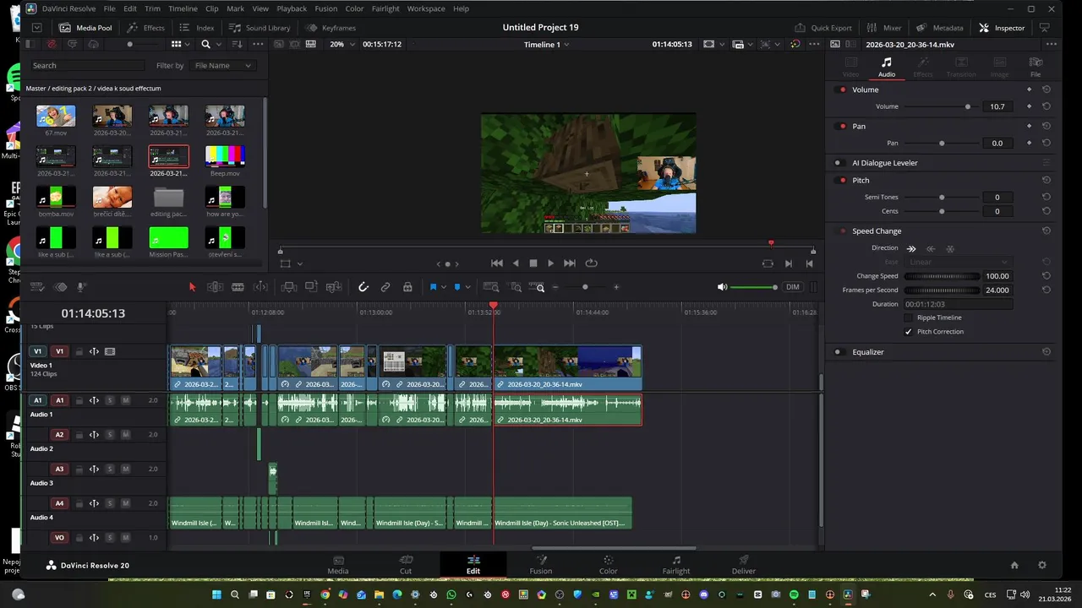Enable the AI Dialogue Leveler toggle

click(839, 163)
